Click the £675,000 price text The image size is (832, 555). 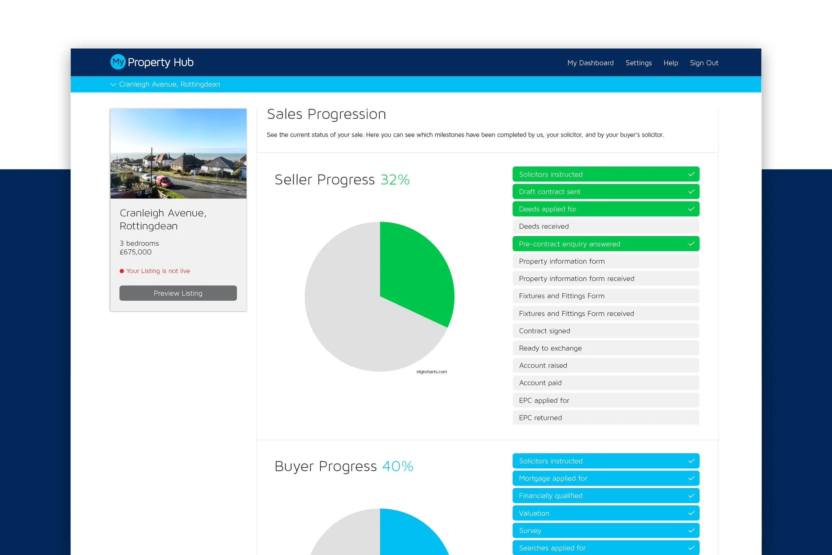coord(135,252)
